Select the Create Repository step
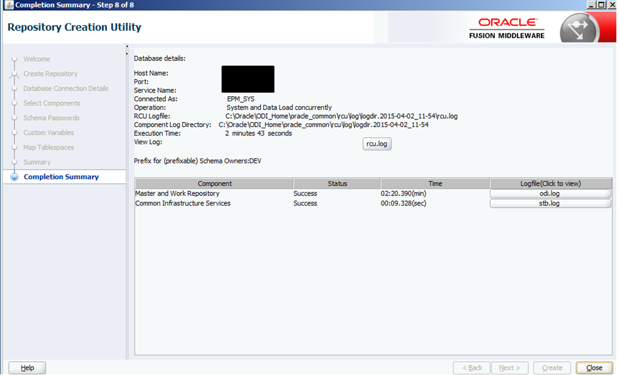 pos(51,74)
